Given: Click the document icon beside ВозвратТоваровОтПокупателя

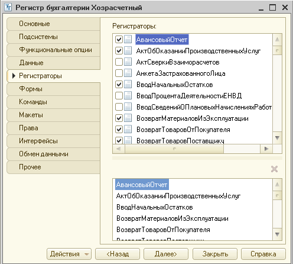Looking at the screenshot, I should click(128, 130).
